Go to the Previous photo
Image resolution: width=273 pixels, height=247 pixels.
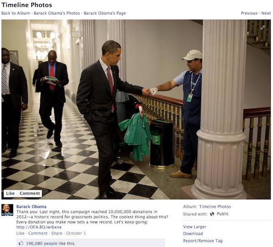click(249, 13)
